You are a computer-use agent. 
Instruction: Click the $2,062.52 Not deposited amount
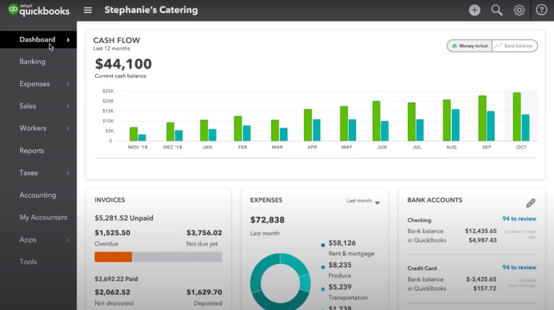coord(112,292)
